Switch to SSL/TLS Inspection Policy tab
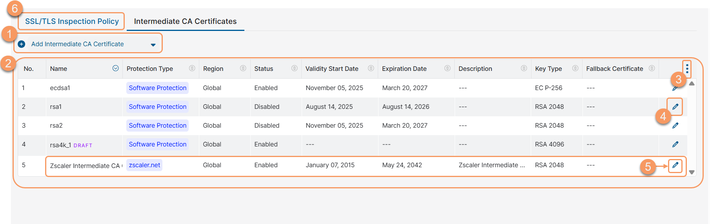Image resolution: width=710 pixels, height=224 pixels. pyautogui.click(x=72, y=21)
